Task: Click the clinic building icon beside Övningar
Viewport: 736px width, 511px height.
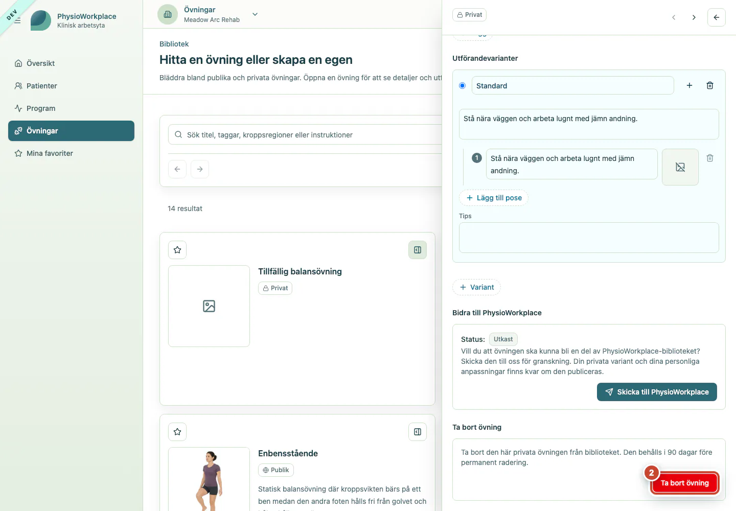Action: [x=168, y=14]
